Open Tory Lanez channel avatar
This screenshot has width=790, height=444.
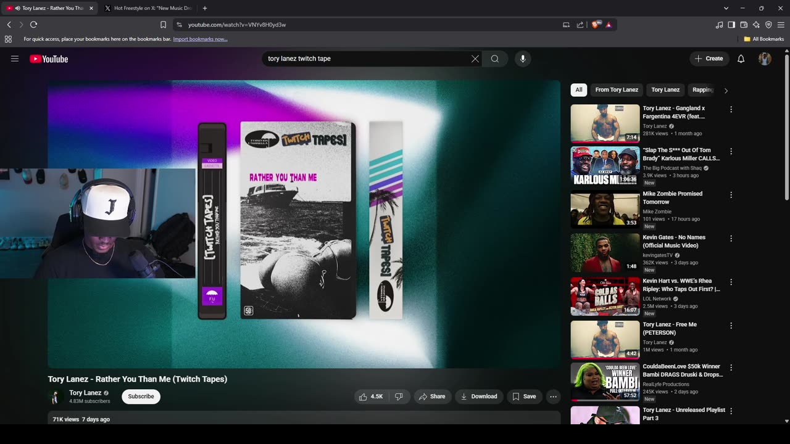55,397
